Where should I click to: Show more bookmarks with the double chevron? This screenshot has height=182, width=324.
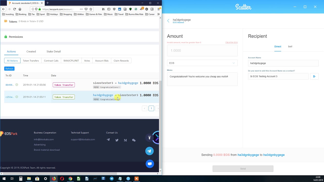coord(158,14)
